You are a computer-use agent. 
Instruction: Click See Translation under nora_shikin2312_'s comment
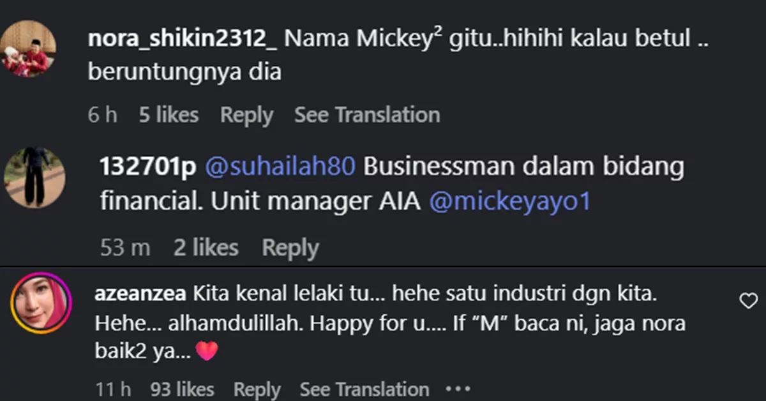pos(366,114)
